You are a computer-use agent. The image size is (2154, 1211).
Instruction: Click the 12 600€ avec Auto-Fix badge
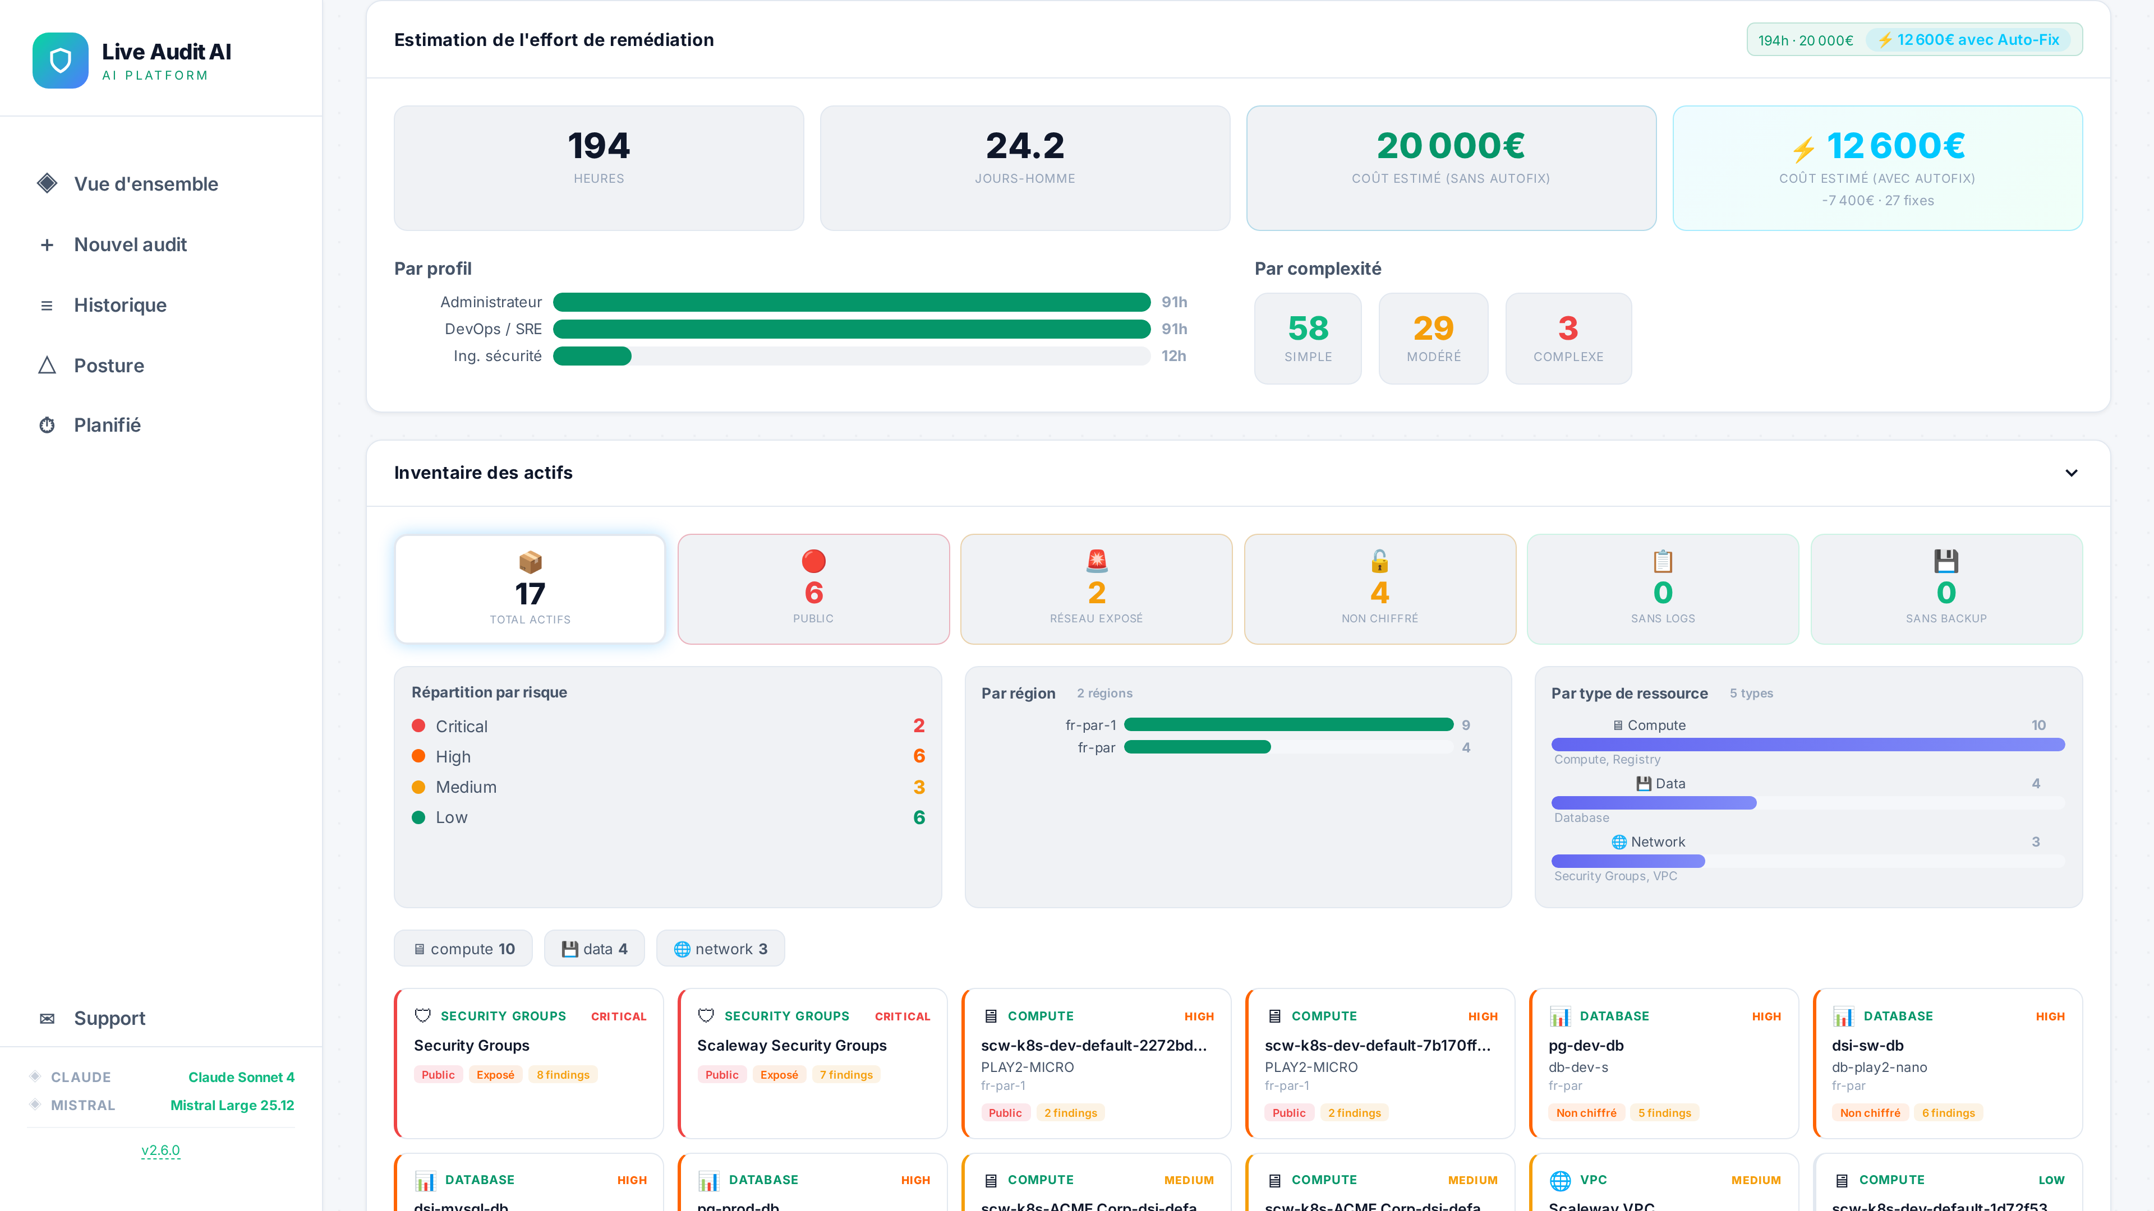pos(1968,40)
